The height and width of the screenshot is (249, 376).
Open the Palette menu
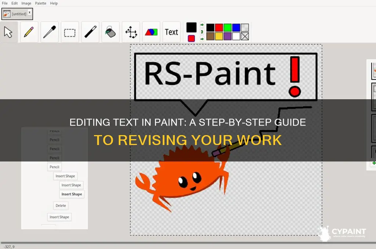[x=40, y=3]
